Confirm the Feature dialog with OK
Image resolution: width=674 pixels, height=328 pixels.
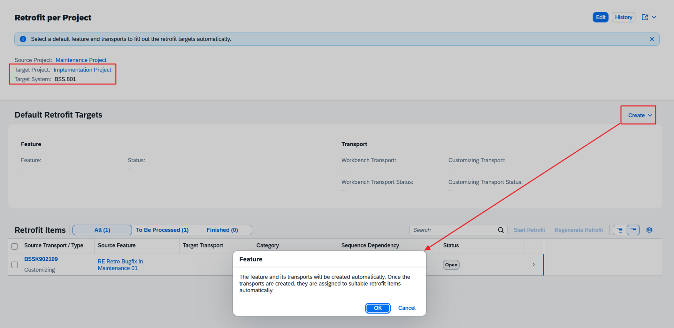pos(378,308)
